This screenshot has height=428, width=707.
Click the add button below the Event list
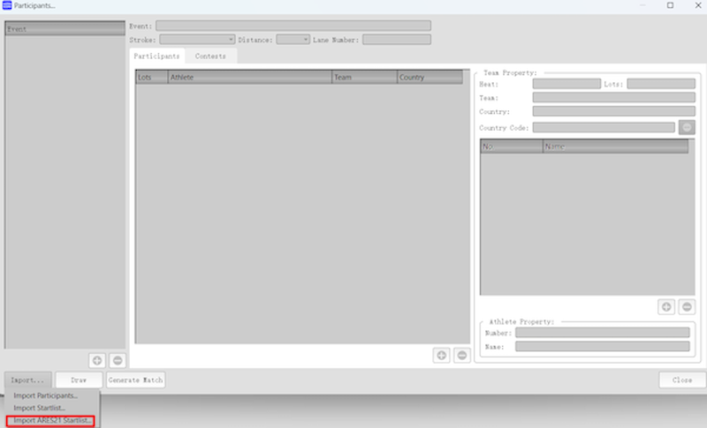pyautogui.click(x=97, y=360)
